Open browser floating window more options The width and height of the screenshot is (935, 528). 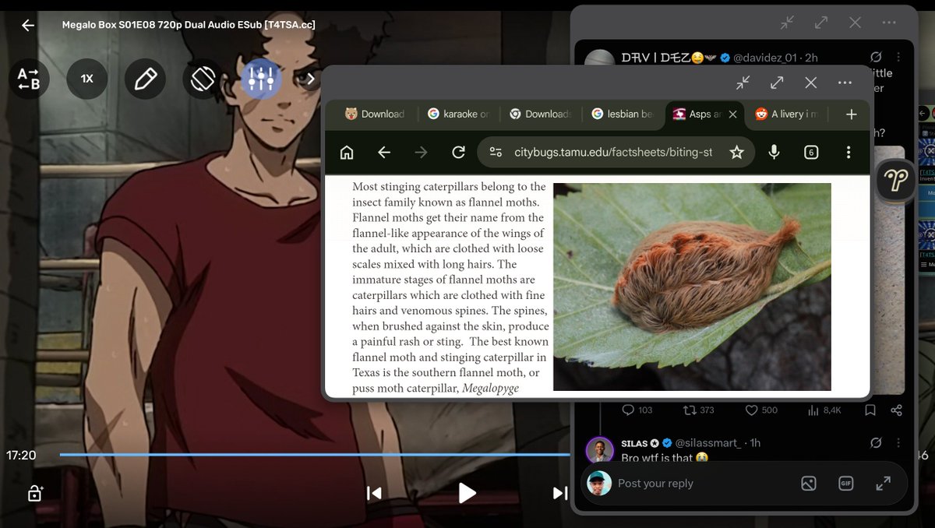tap(845, 82)
